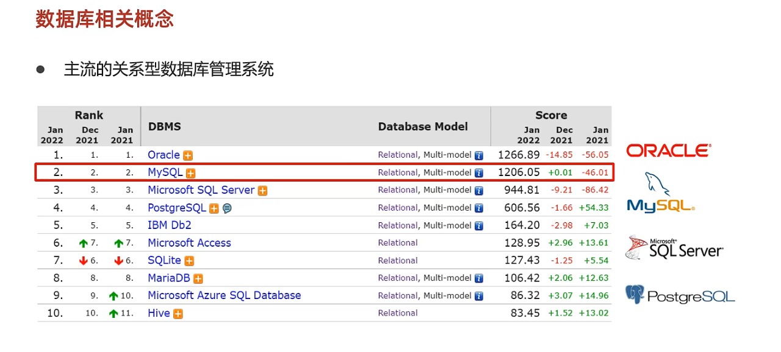Open the info icon in PostgreSQL row
781x352 pixels.
point(479,208)
